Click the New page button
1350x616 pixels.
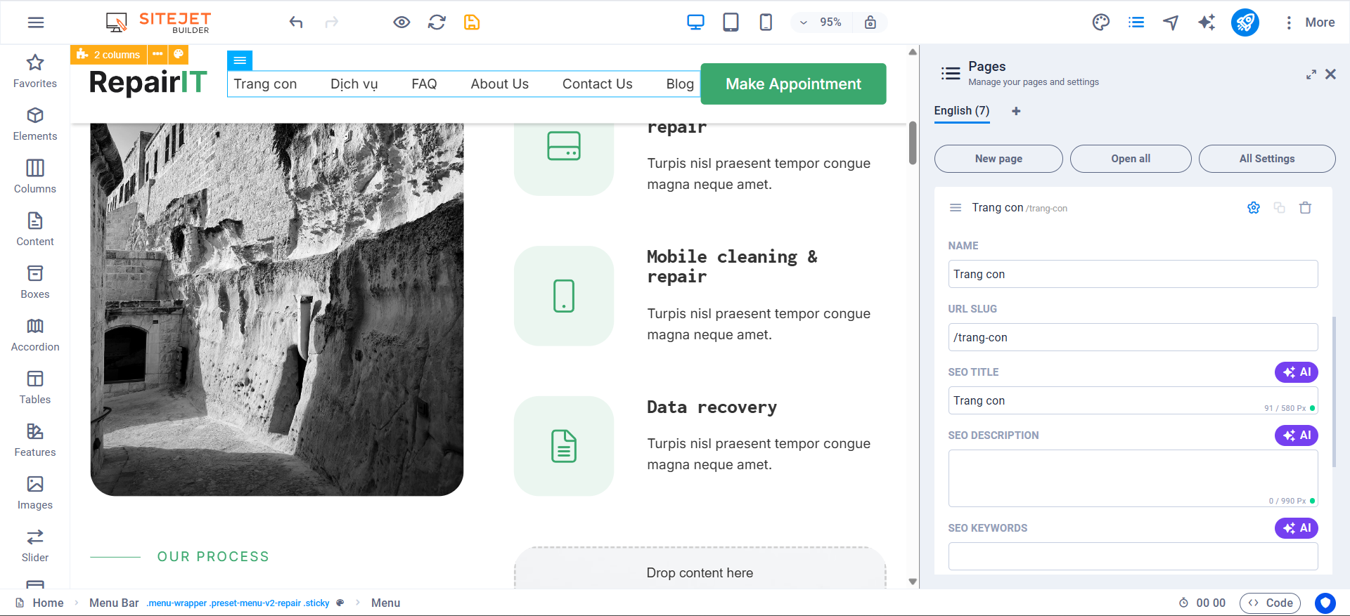coord(998,159)
